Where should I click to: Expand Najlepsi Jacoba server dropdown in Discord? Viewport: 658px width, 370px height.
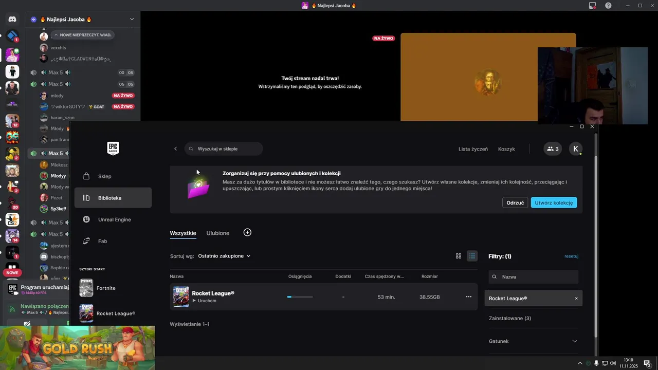132,20
